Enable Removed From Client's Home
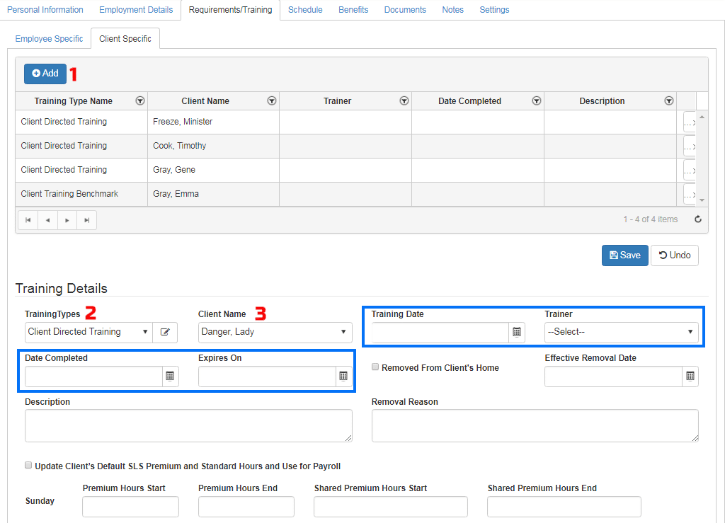 (375, 367)
